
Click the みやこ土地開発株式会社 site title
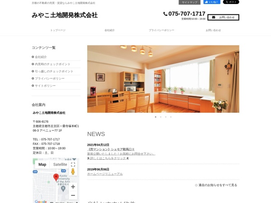click(65, 15)
